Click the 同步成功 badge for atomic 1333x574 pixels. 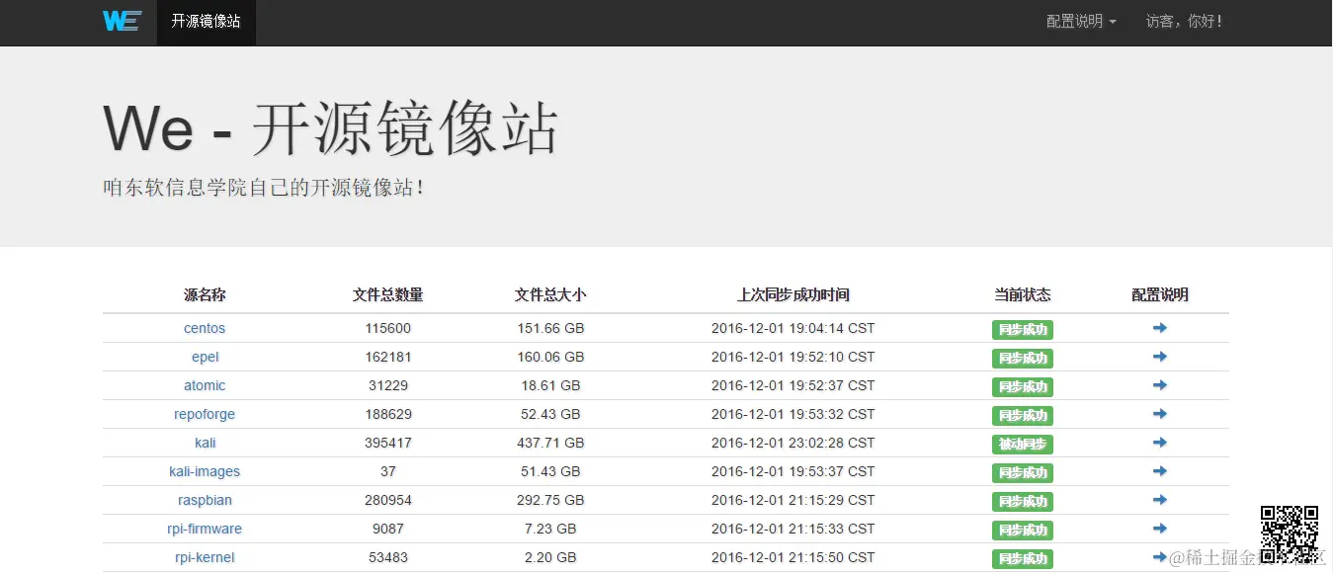[x=1022, y=387]
